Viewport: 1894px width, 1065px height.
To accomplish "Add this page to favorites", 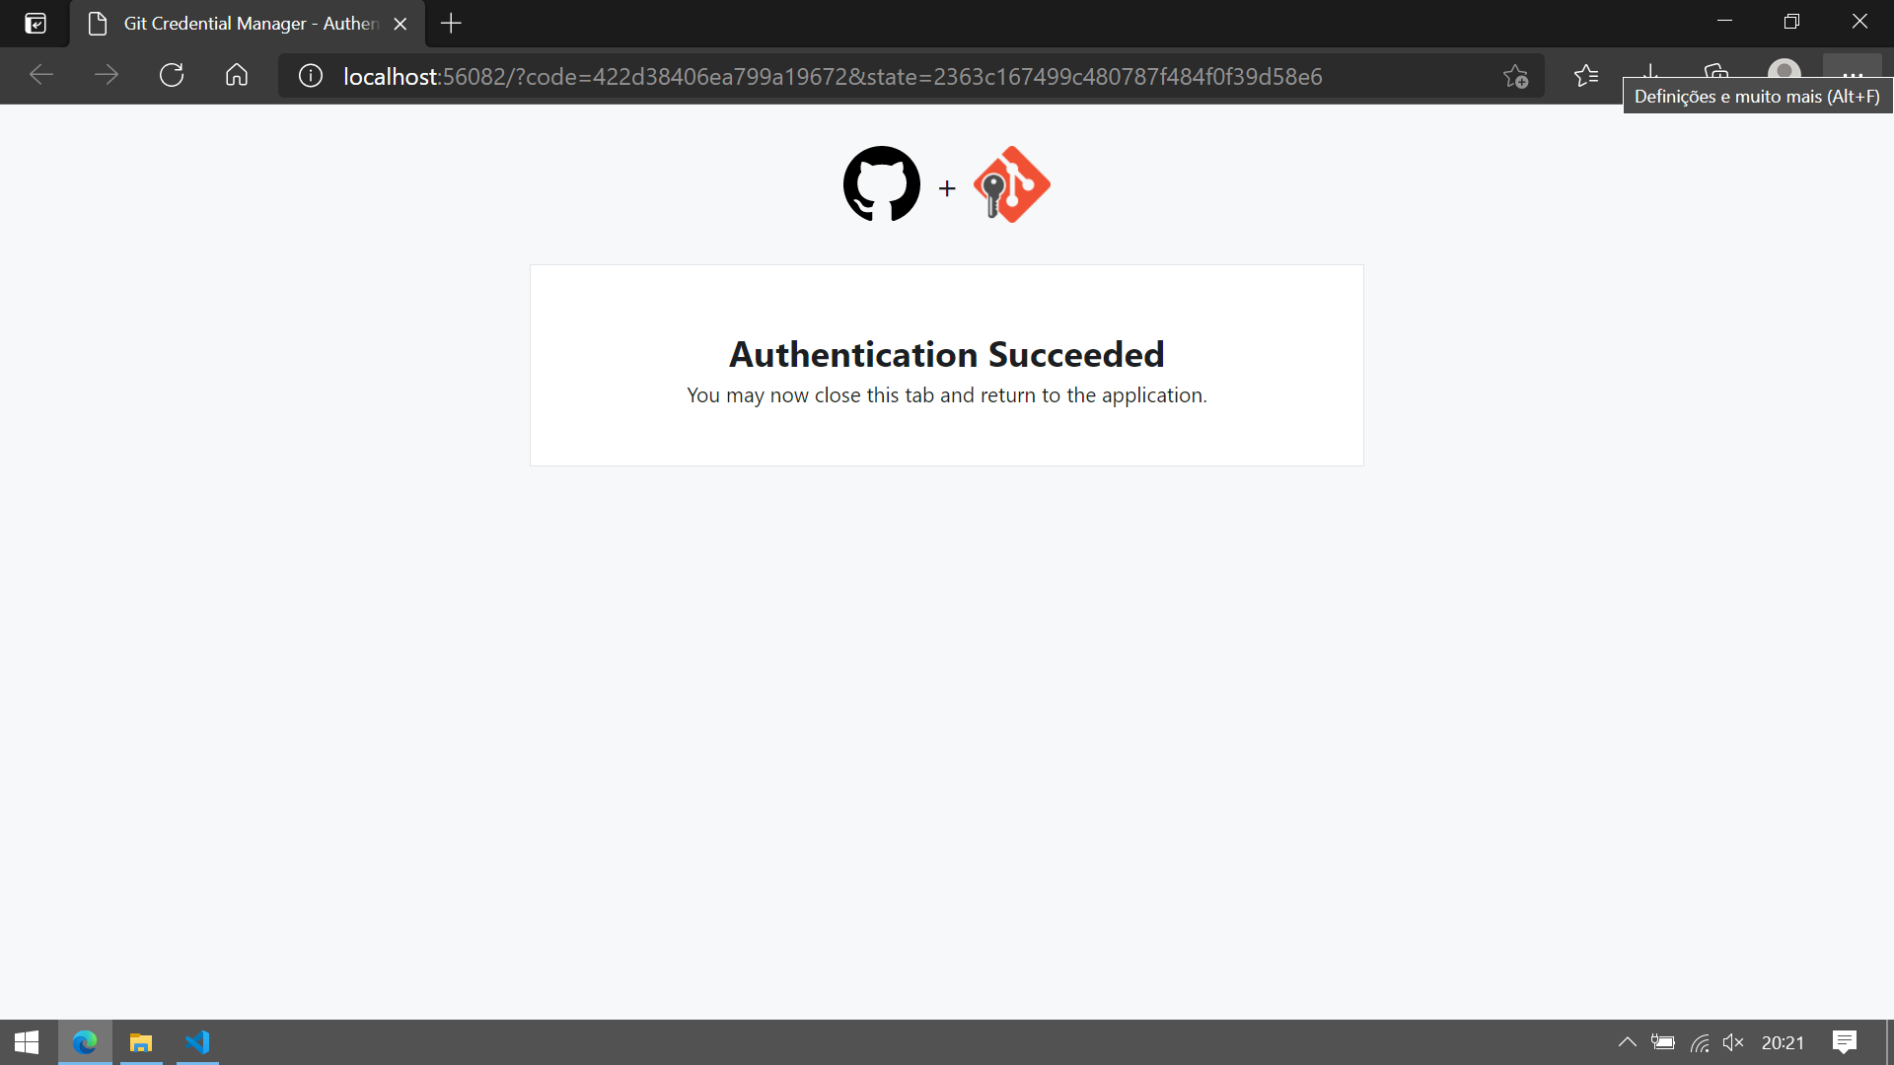I will click(x=1516, y=76).
